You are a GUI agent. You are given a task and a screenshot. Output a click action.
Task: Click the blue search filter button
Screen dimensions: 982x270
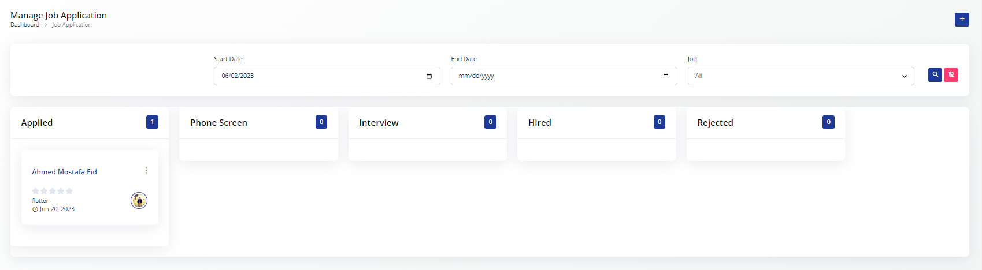[x=935, y=75]
